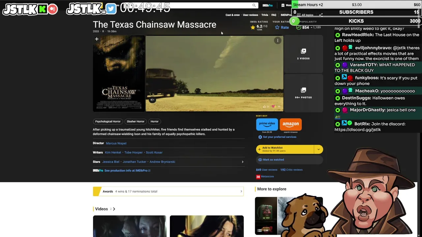Open Jonathan Tucker's page
The height and width of the screenshot is (237, 422).
point(135,162)
